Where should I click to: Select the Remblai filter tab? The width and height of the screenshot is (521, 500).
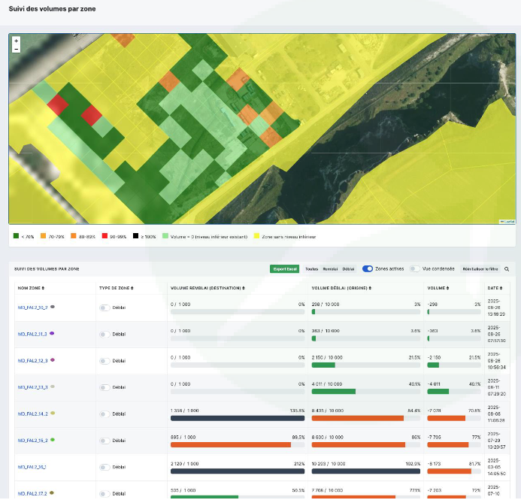click(x=330, y=269)
